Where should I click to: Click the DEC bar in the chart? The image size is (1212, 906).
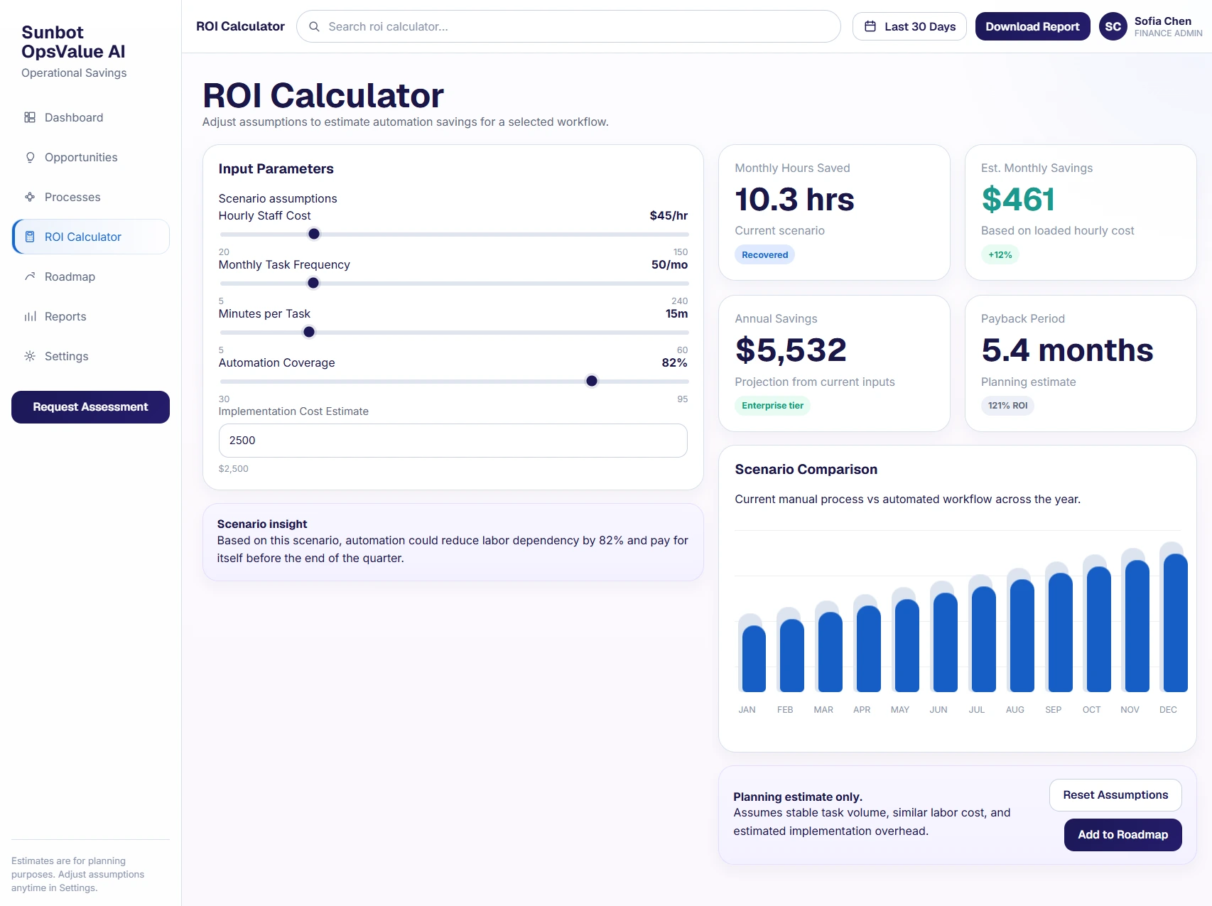pyautogui.click(x=1176, y=622)
